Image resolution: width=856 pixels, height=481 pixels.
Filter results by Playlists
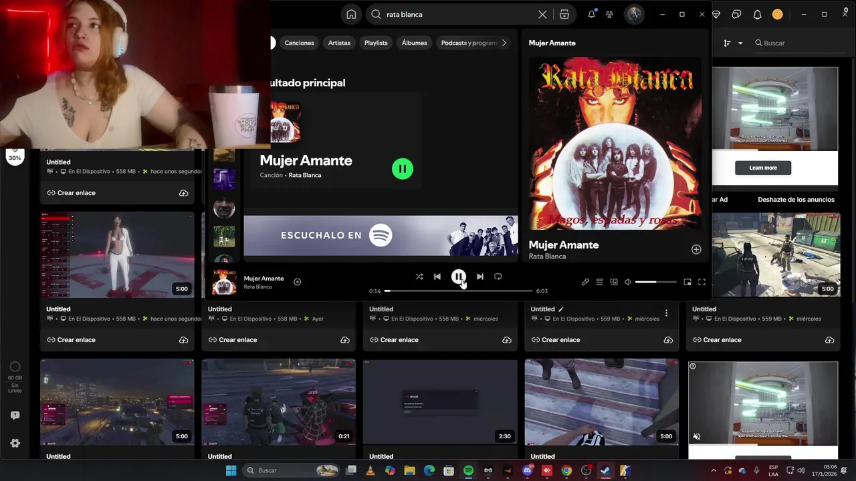coord(376,43)
